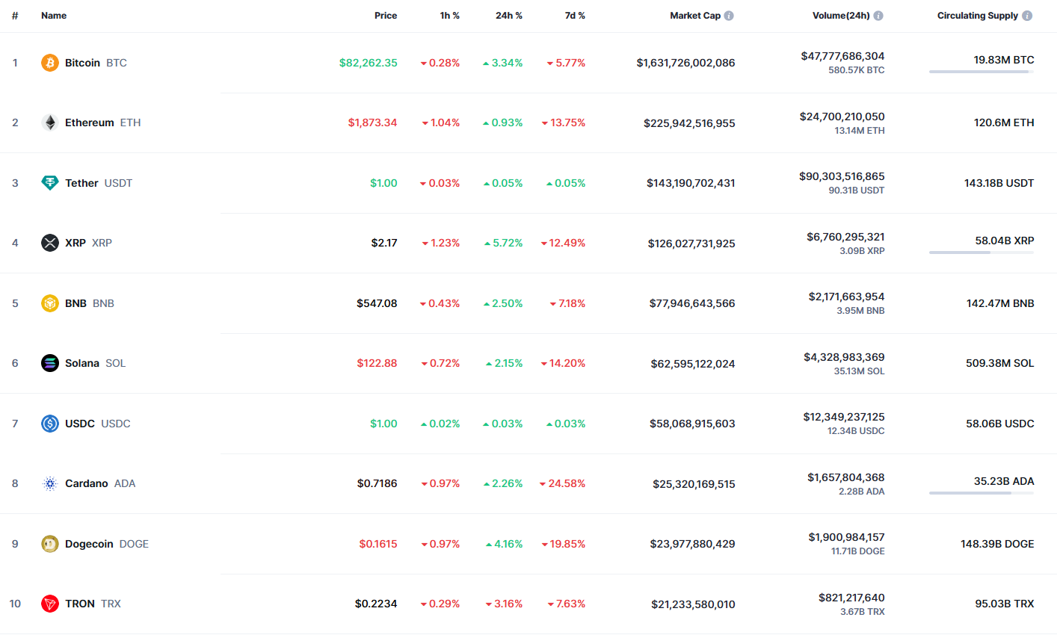The image size is (1057, 635).
Task: Click TRON 24h change 3.16%
Action: pos(504,604)
